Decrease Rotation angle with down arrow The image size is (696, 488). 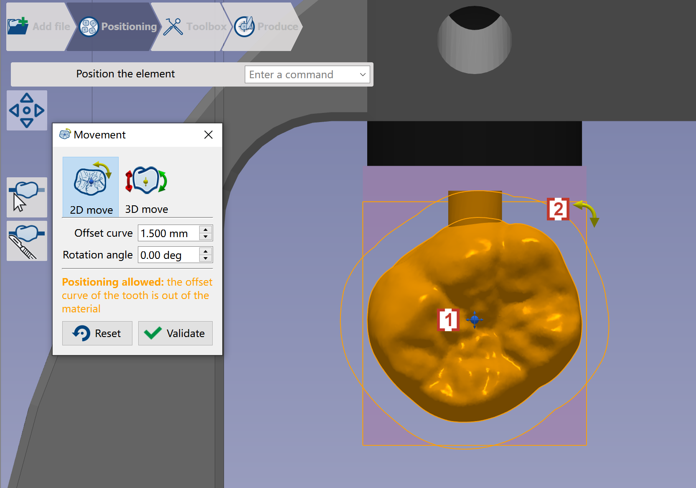(x=206, y=258)
